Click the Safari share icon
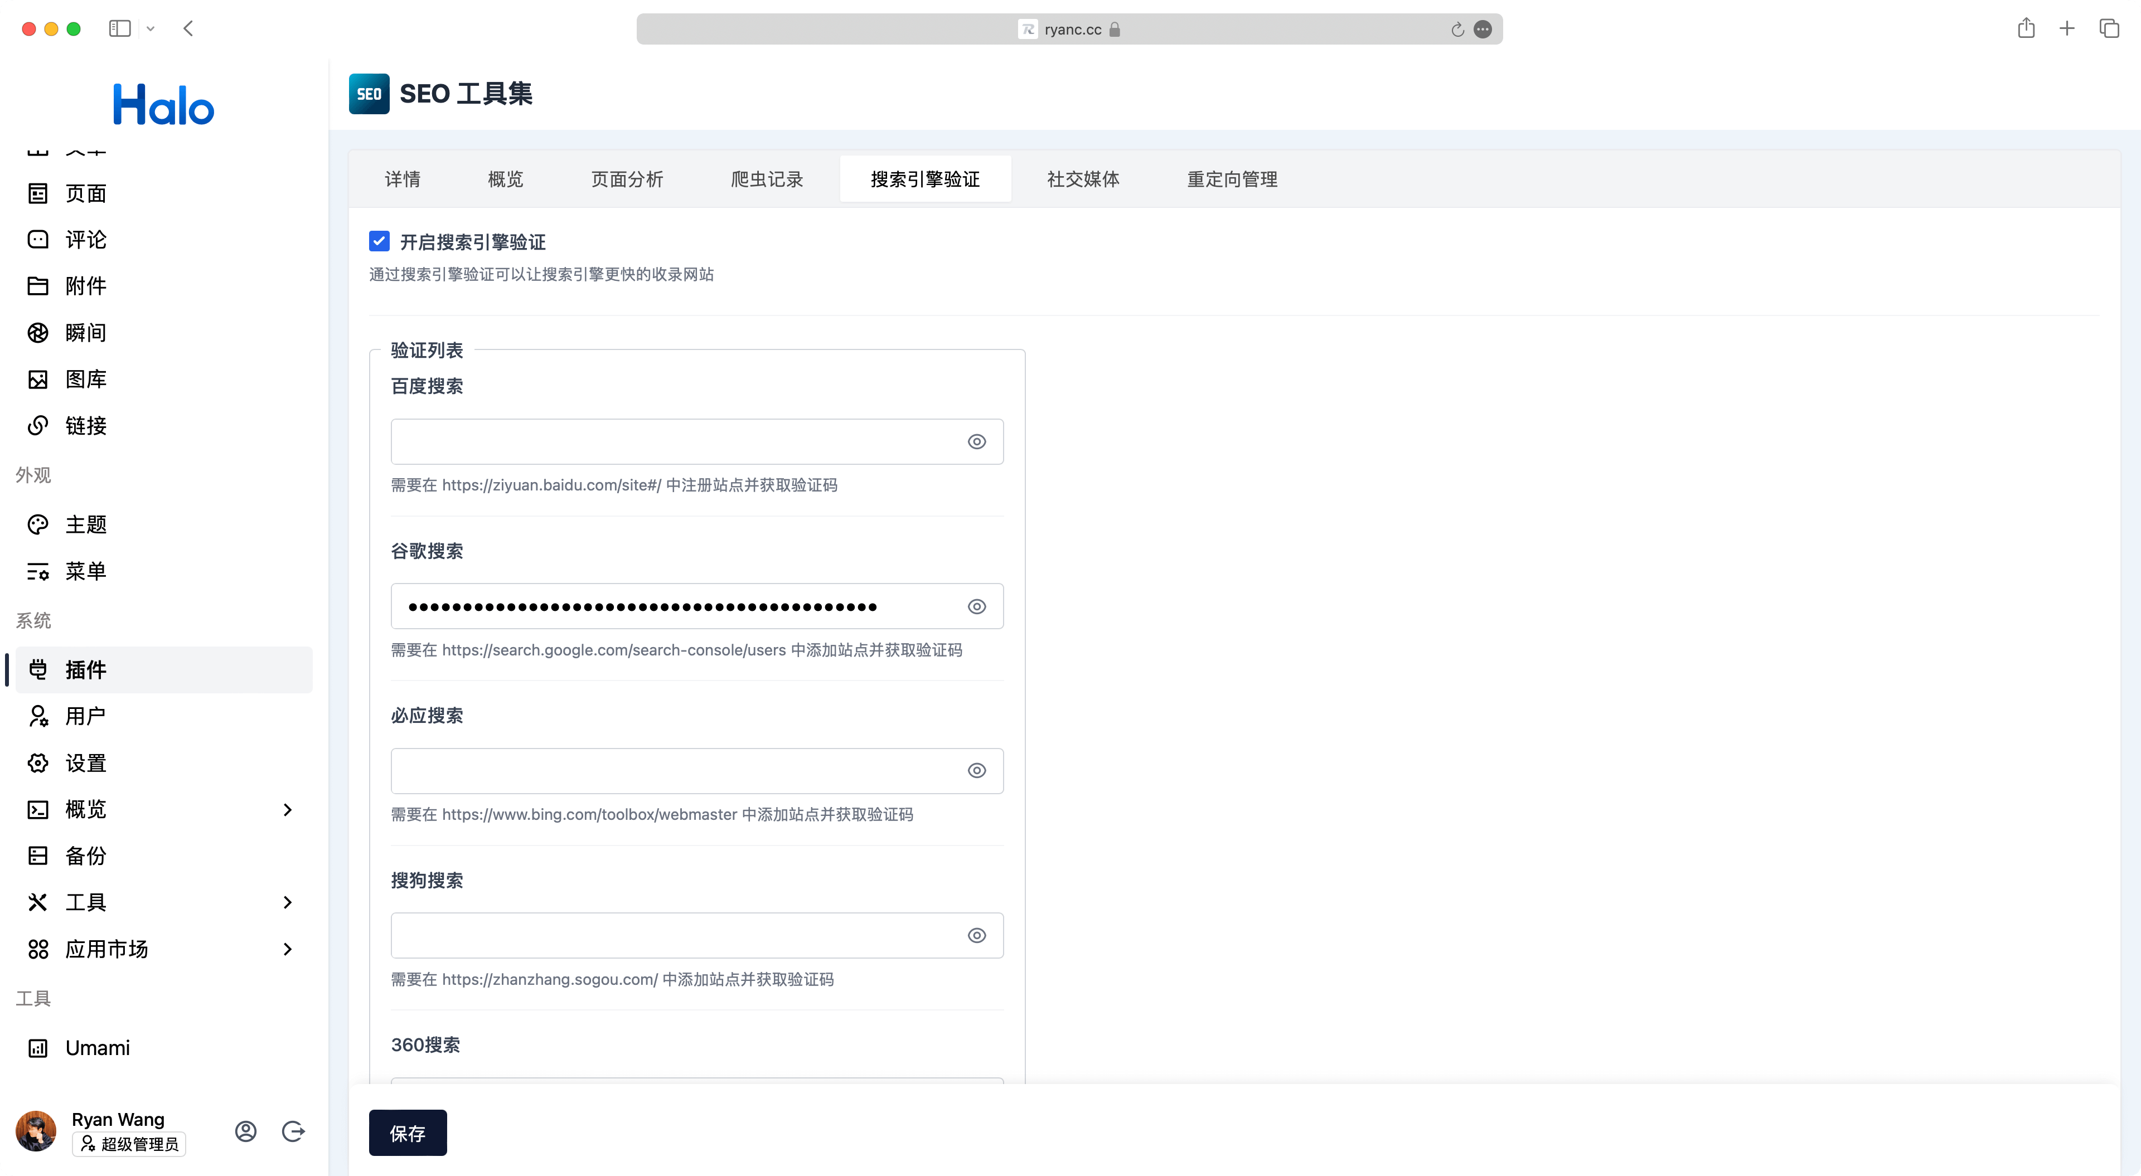The height and width of the screenshot is (1176, 2141). [x=2026, y=29]
